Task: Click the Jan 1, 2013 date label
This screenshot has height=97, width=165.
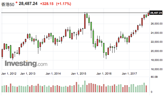Action: click(x=28, y=74)
